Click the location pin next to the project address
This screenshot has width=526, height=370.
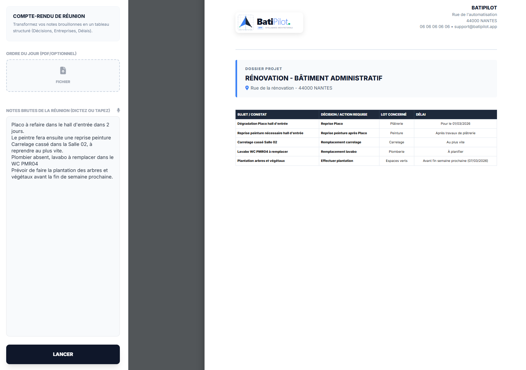tap(247, 88)
